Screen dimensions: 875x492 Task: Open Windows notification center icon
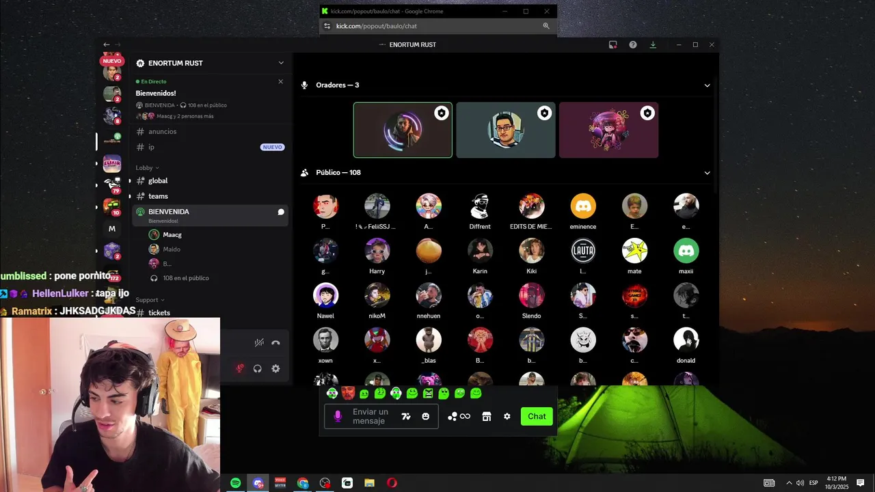tap(861, 483)
